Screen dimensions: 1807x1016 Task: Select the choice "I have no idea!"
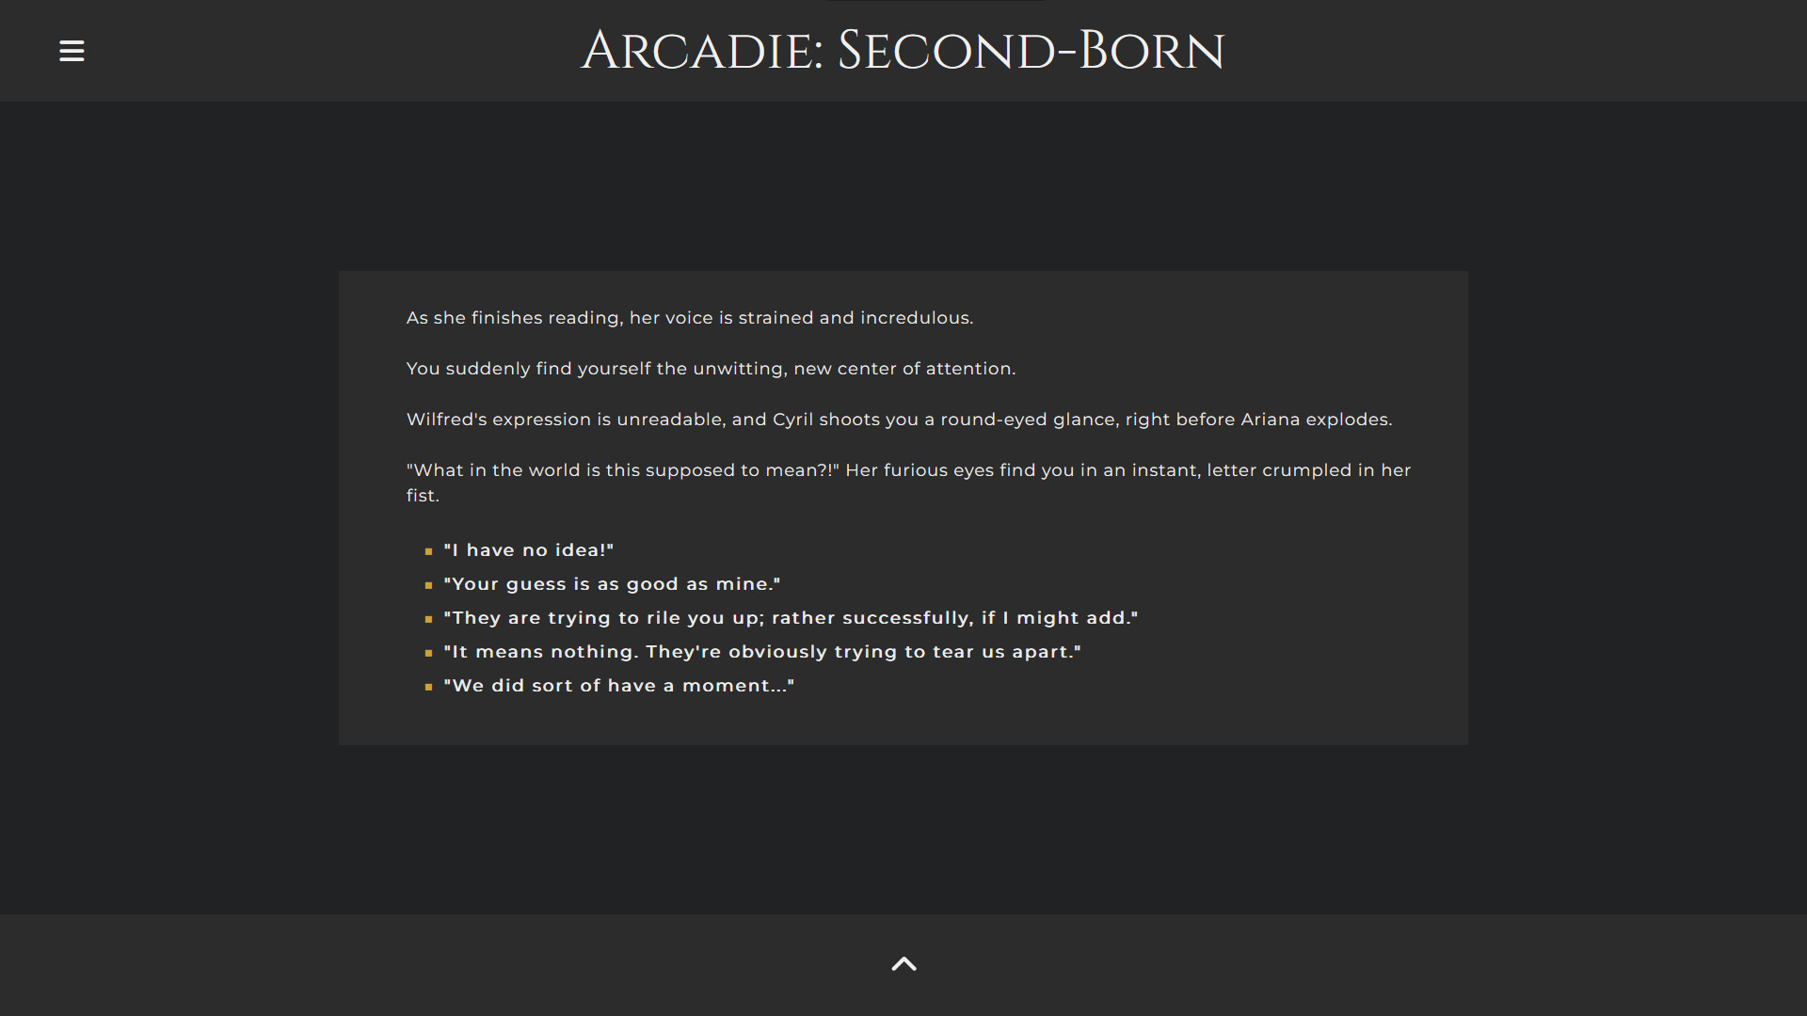point(528,550)
